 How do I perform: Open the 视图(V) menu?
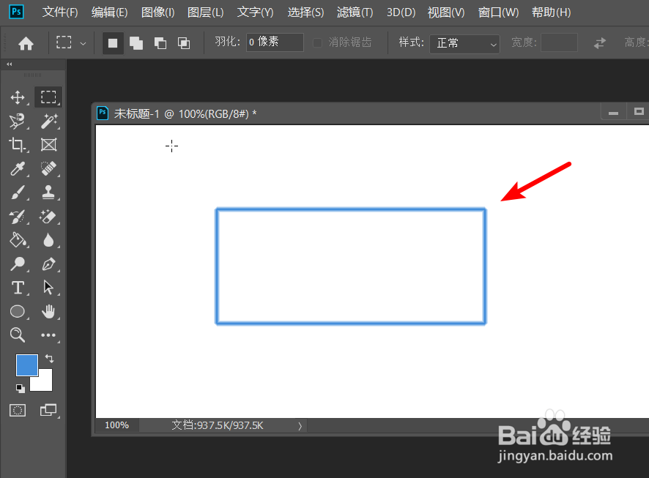pyautogui.click(x=446, y=12)
